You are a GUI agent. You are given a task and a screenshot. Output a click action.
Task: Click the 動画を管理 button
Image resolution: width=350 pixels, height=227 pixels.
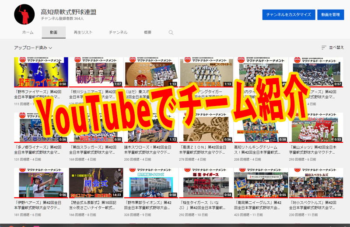point(331,15)
